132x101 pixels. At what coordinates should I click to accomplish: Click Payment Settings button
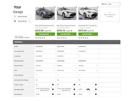point(22,17)
